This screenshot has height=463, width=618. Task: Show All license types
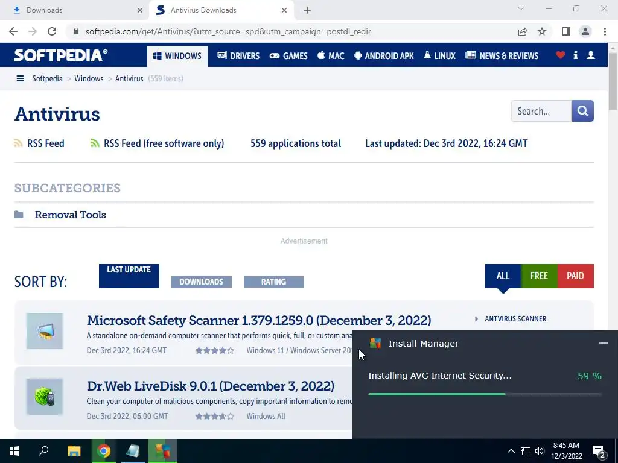point(503,276)
